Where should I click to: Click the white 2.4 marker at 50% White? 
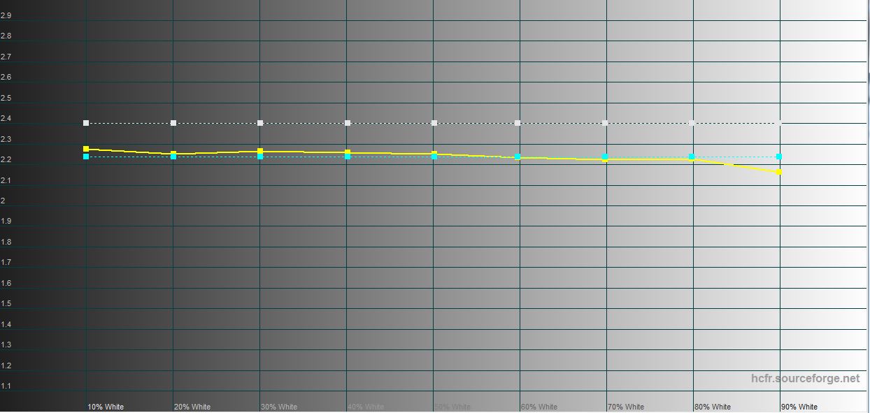coord(434,123)
